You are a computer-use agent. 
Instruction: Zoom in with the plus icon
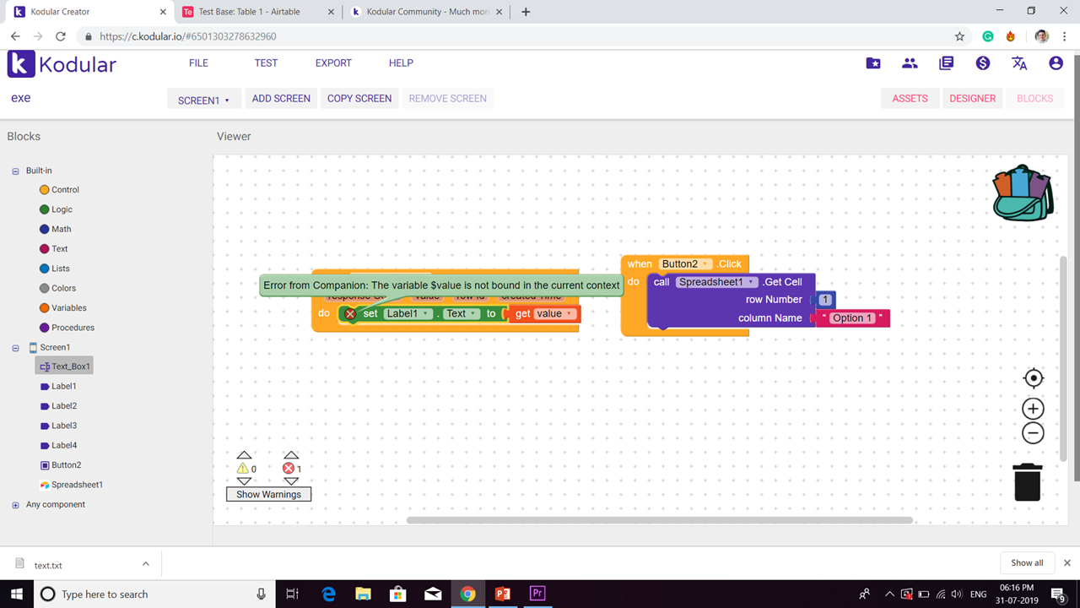[1033, 409]
